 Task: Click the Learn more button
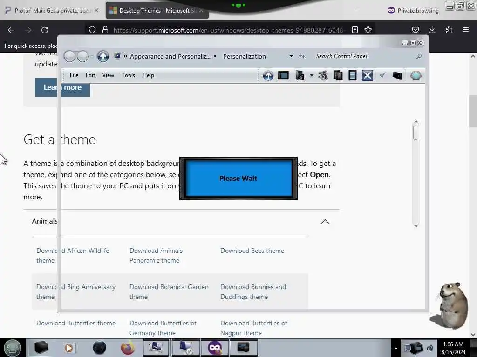tap(62, 87)
